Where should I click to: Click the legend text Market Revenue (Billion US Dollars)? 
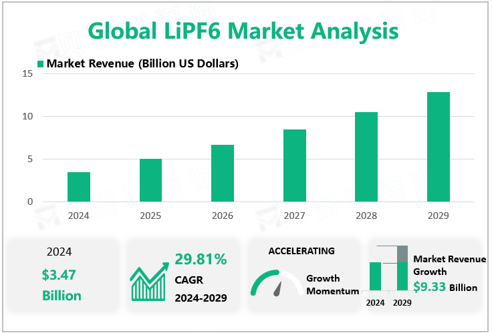point(142,63)
